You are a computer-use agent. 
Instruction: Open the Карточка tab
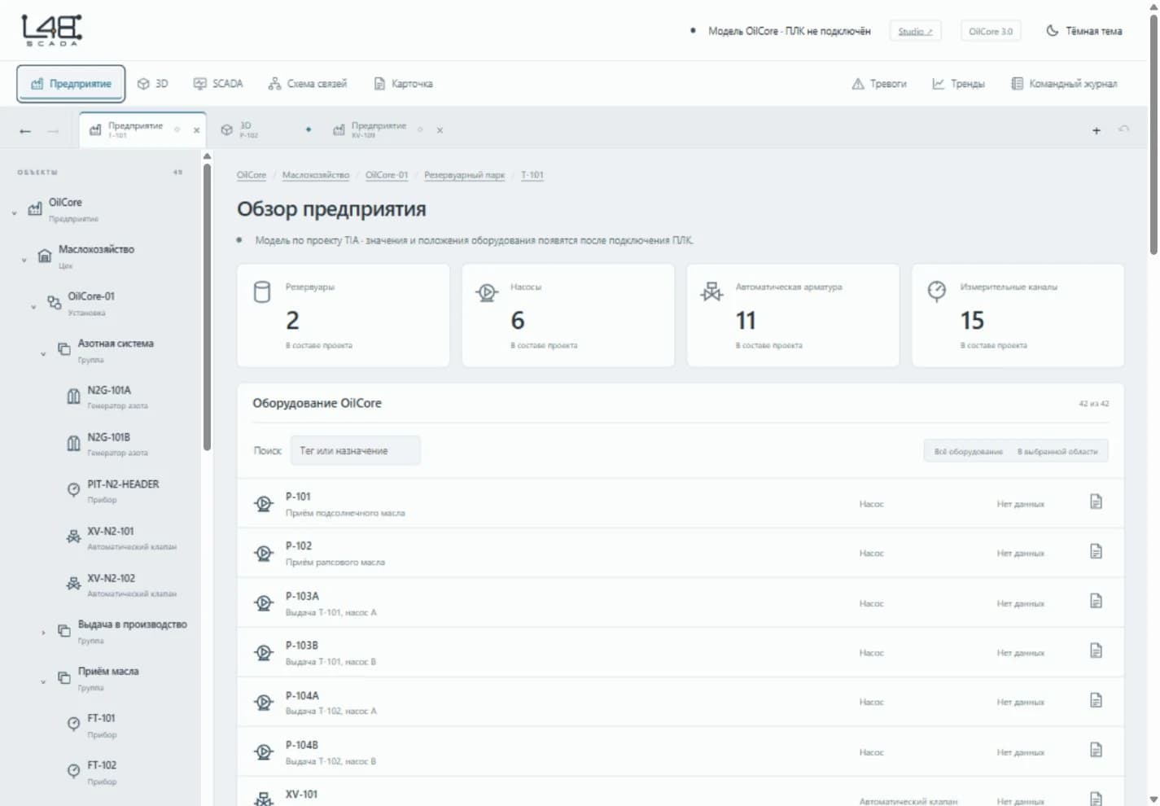(404, 84)
